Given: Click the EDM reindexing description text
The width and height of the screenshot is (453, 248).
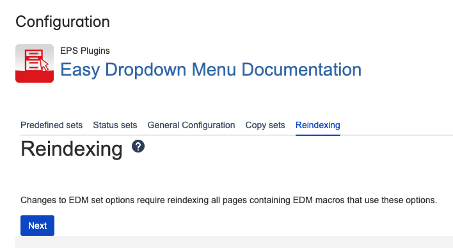Looking at the screenshot, I should (228, 200).
